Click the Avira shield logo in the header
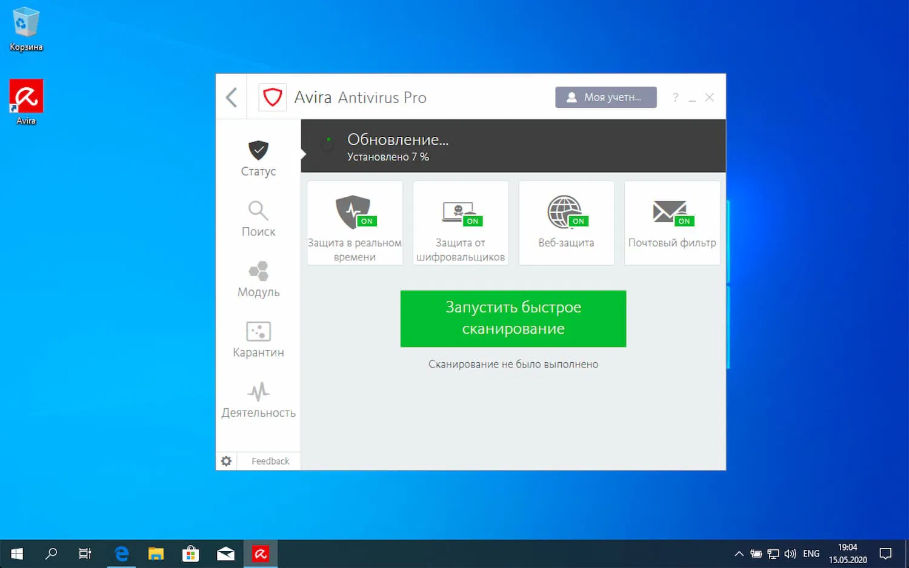Image resolution: width=909 pixels, height=568 pixels. (x=272, y=97)
